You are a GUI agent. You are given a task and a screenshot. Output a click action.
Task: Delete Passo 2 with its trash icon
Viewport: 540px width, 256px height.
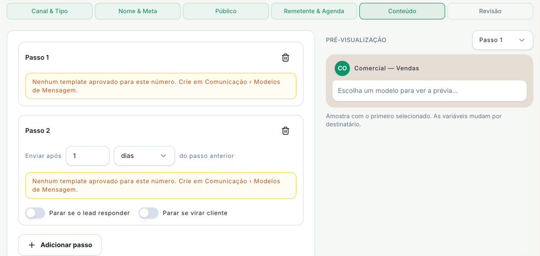(x=286, y=131)
